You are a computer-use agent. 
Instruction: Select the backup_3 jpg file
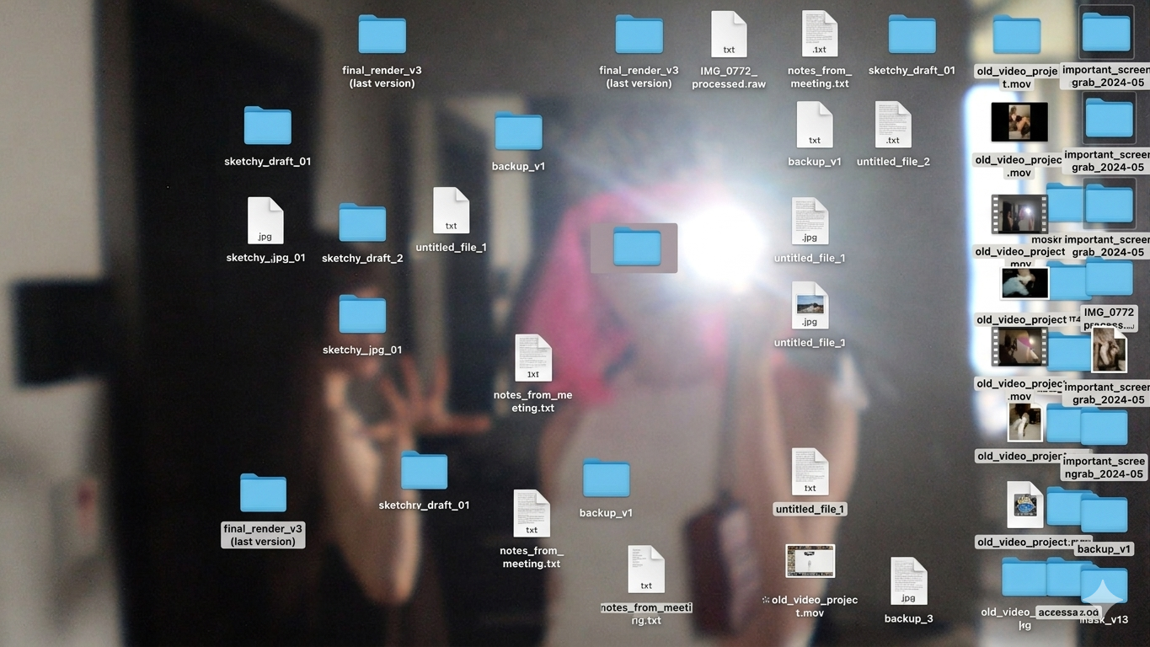point(908,582)
